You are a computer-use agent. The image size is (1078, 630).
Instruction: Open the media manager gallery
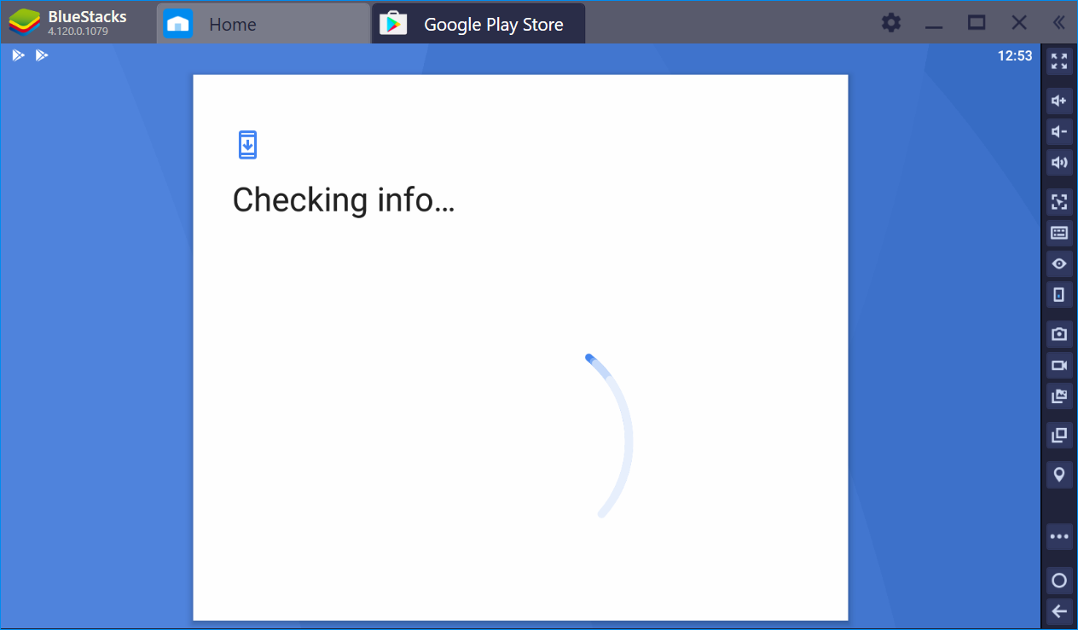tap(1059, 396)
